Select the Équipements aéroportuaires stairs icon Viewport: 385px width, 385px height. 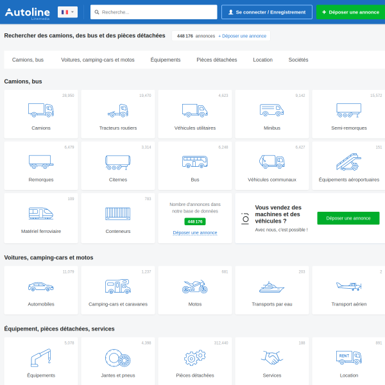coord(348,162)
